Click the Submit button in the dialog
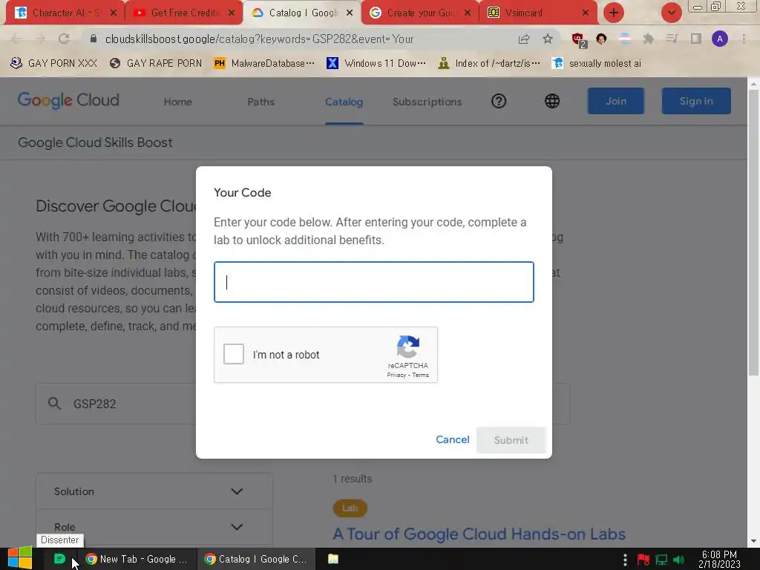Viewport: 760px width, 570px height. tap(511, 440)
